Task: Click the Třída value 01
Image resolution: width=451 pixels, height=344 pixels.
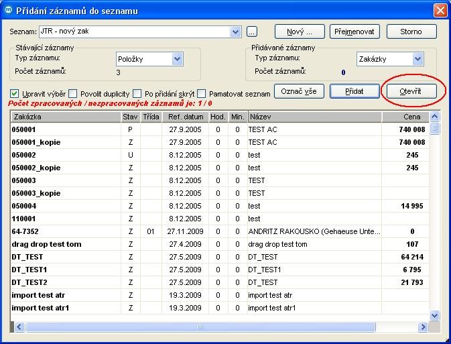Action: tap(151, 231)
